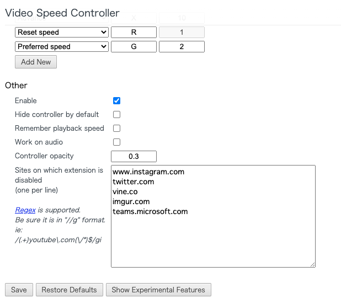Open the Reset speed action dropdown
The width and height of the screenshot is (341, 304).
point(62,32)
